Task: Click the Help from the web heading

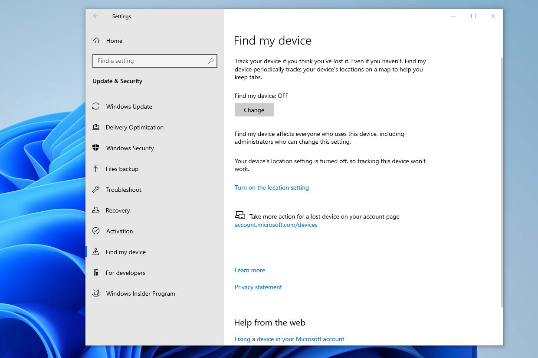Action: 269,323
